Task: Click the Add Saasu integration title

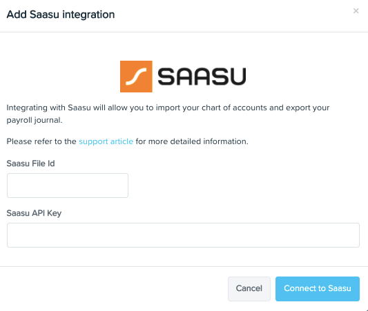Action: tap(61, 14)
